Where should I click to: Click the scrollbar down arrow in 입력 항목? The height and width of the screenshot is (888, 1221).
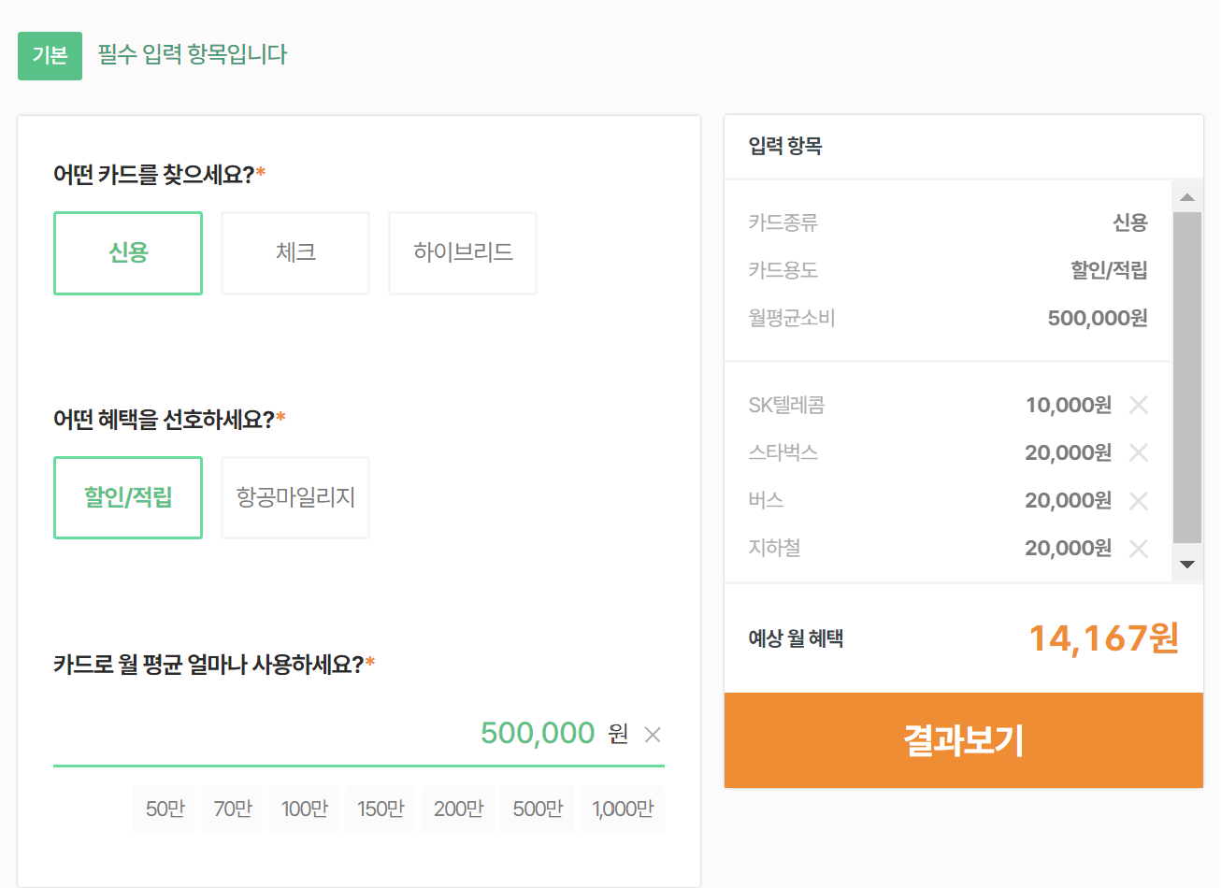coord(1187,564)
